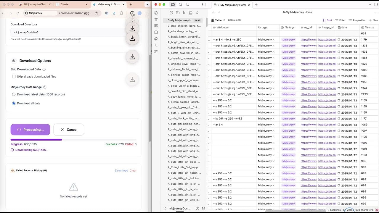Open Obsidian file explorer folder icon
Screen dimensions: 379x213
click(173, 4)
